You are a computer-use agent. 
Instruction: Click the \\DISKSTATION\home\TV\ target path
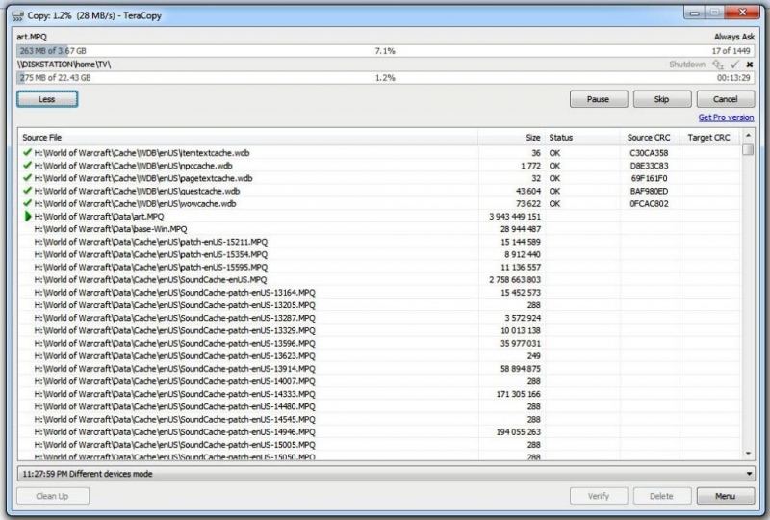coord(64,65)
